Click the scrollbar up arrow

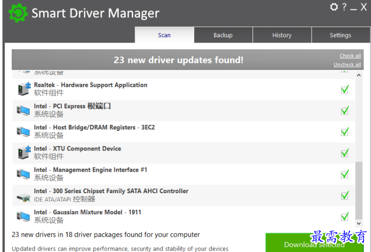pyautogui.click(x=359, y=75)
